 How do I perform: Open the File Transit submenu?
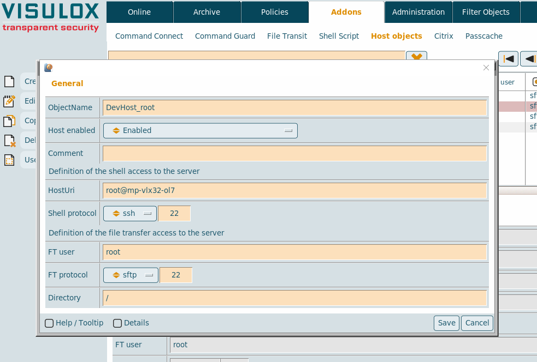point(287,36)
